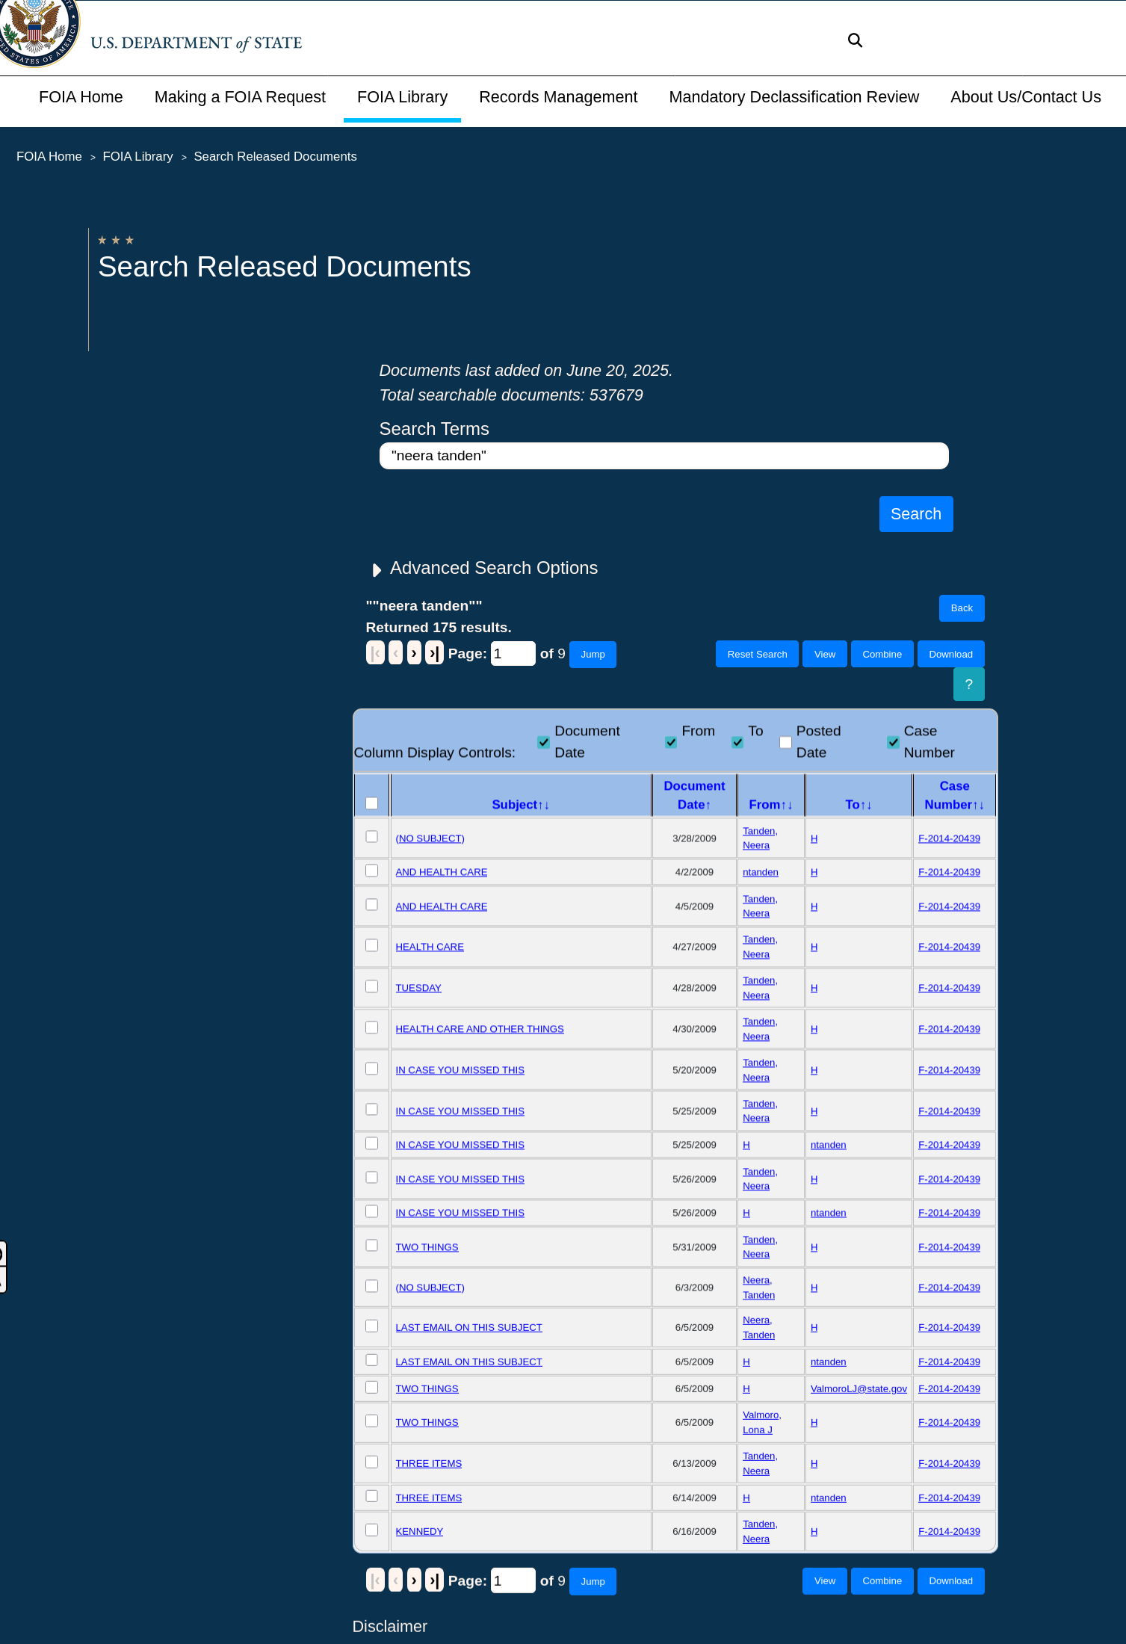1126x1644 pixels.
Task: Click bottom View button
Action: [825, 1580]
